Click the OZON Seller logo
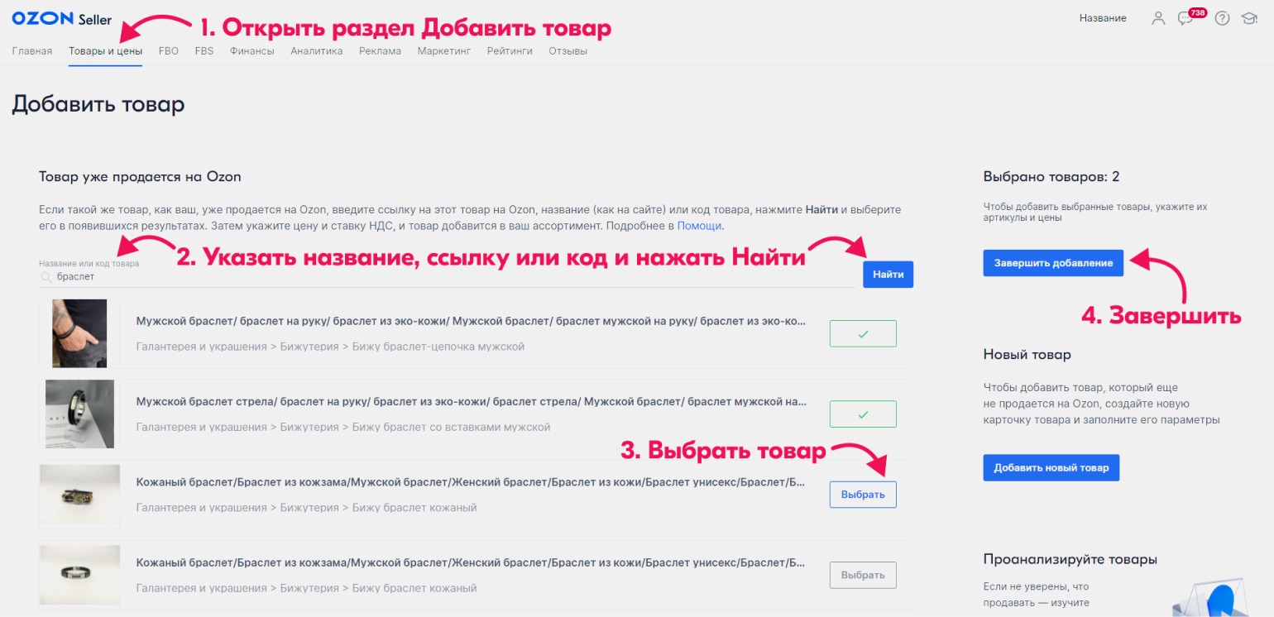The height and width of the screenshot is (617, 1274). (x=61, y=19)
